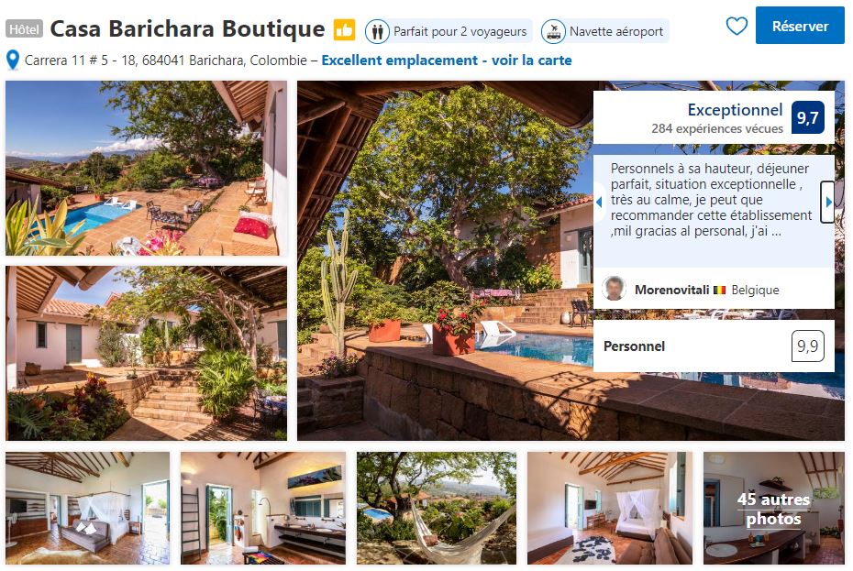Show previous review with left arrow

(599, 202)
